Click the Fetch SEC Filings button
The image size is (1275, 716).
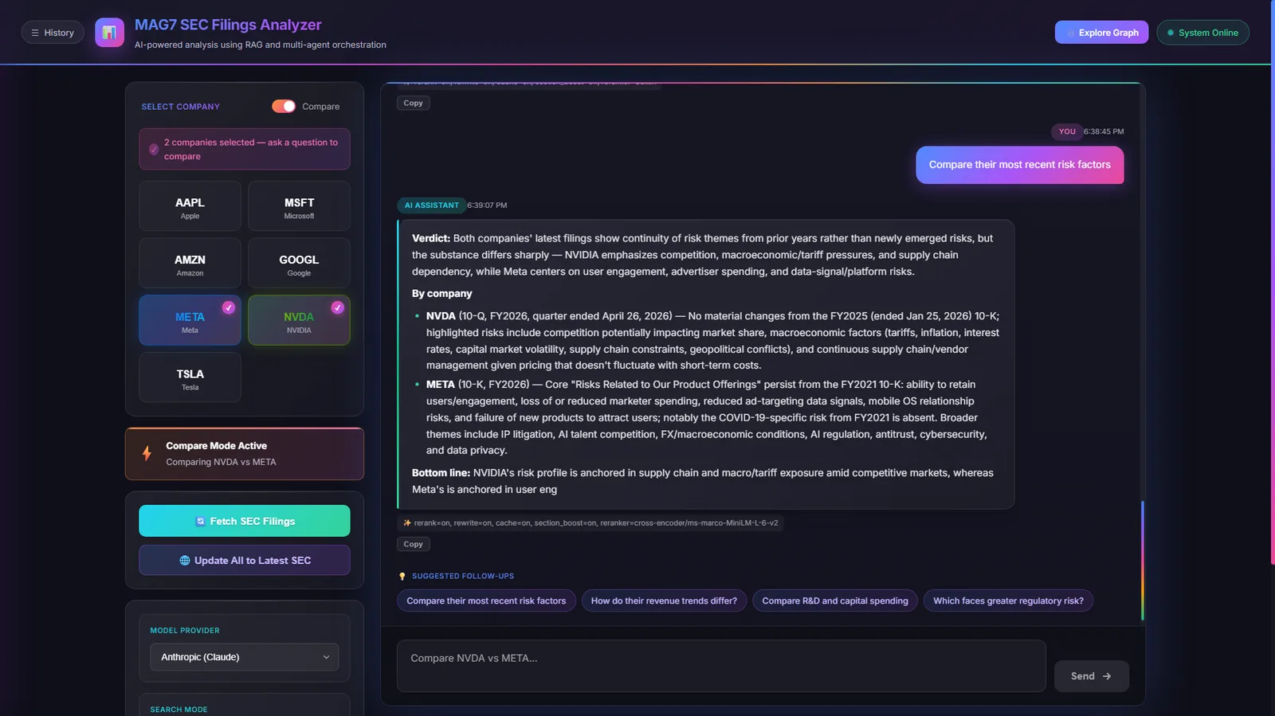[245, 521]
